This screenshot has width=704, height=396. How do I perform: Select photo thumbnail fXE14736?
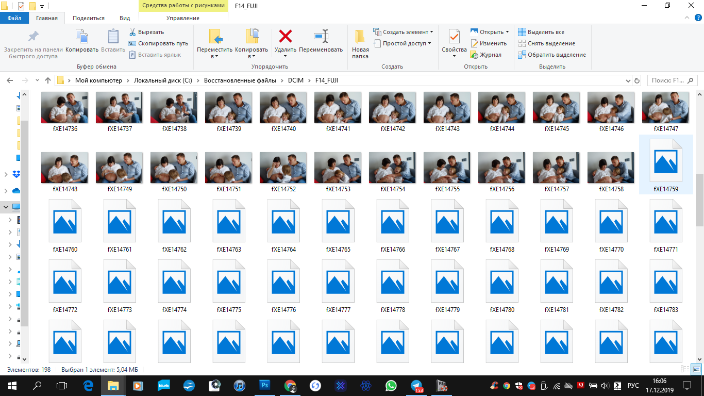(x=65, y=107)
